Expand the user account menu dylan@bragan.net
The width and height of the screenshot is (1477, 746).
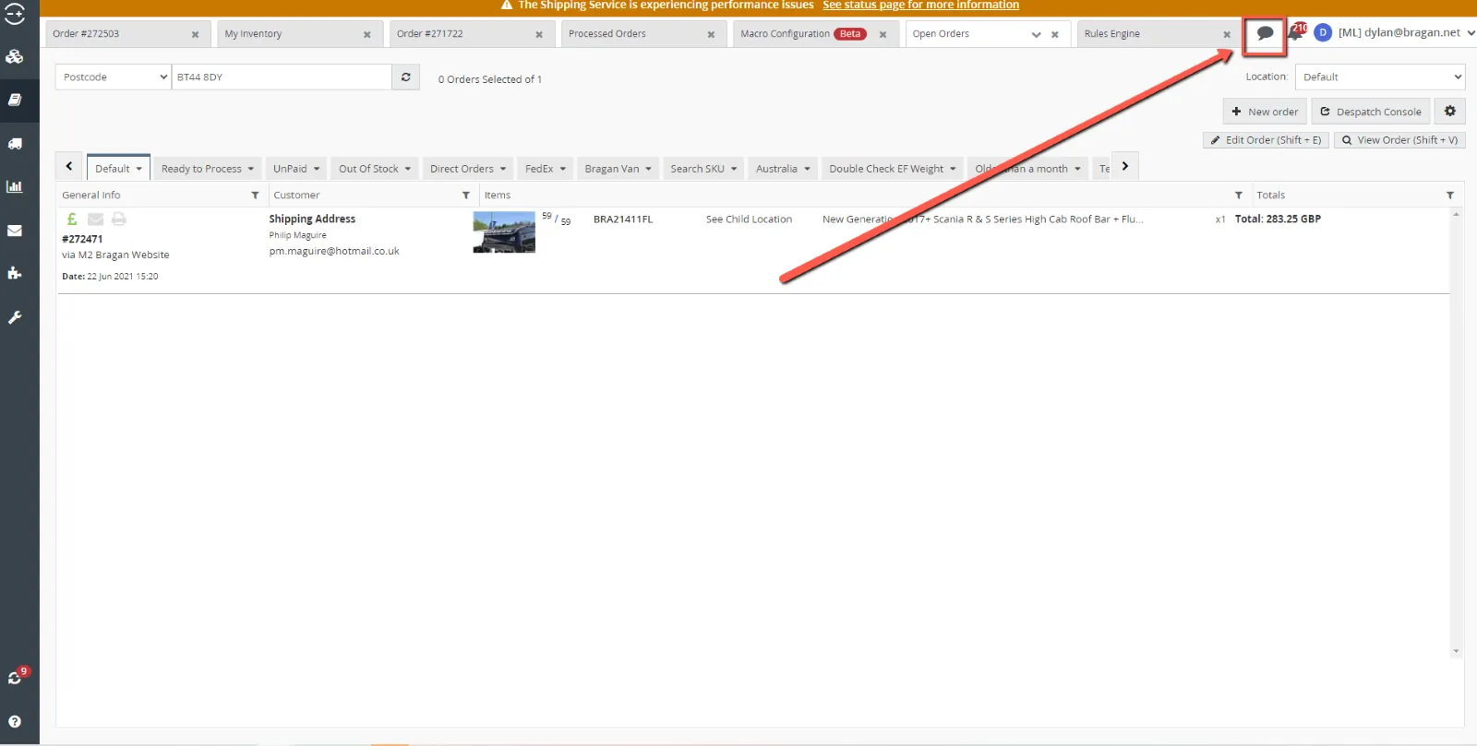pos(1406,32)
